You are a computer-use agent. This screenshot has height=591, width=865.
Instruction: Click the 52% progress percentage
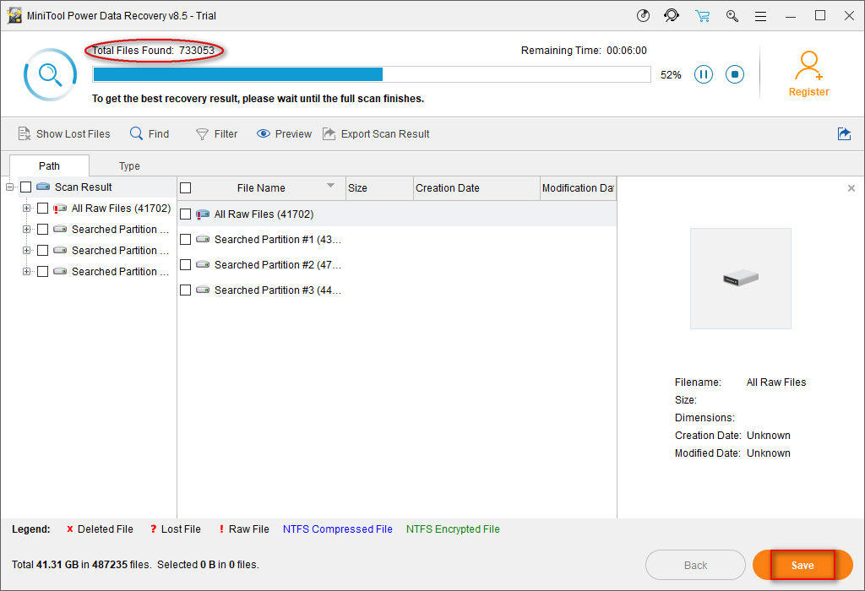(x=671, y=75)
